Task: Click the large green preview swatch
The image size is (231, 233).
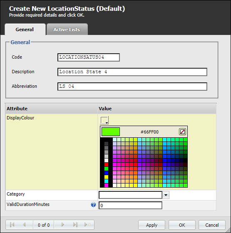Action: tap(111, 131)
